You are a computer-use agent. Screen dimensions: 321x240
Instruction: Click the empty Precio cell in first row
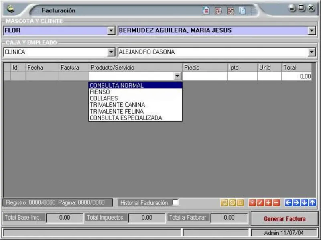205,76
